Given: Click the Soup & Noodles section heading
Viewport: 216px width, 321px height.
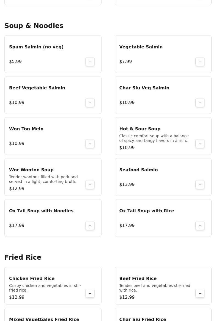Looking at the screenshot, I should [34, 26].
